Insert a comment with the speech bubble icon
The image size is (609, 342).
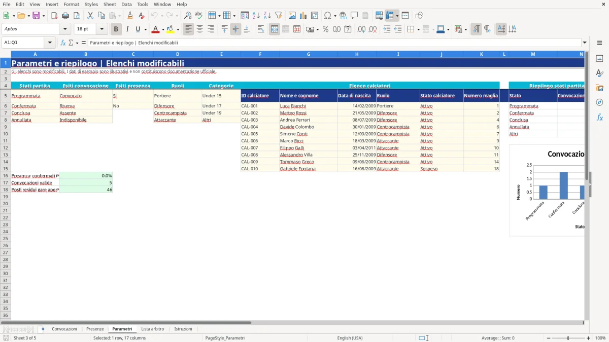click(x=355, y=16)
